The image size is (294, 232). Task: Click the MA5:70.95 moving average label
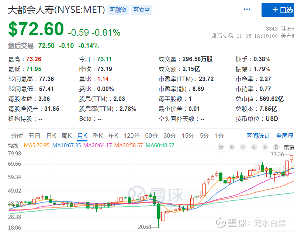click(37, 145)
